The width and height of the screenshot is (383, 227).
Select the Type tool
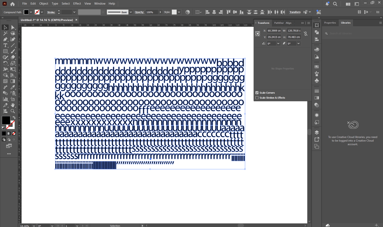click(5, 45)
